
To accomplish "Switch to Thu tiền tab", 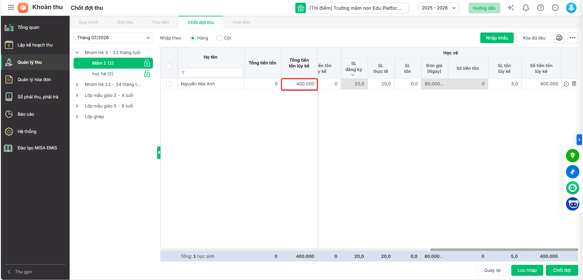I will [160, 22].
